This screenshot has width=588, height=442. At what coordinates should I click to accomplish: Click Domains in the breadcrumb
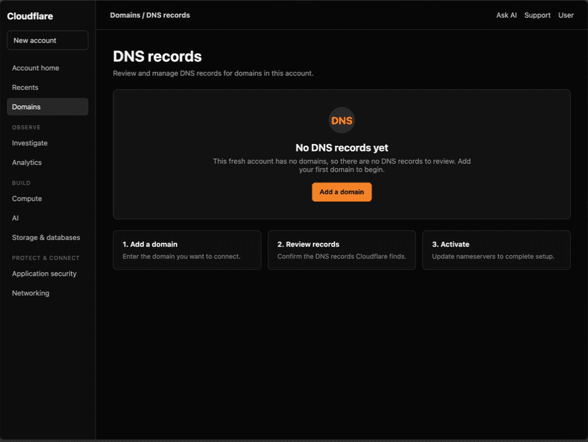click(x=125, y=15)
